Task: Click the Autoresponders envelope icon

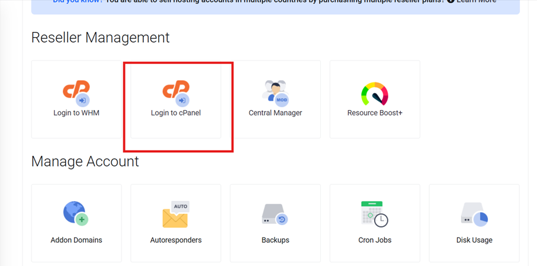Action: pyautogui.click(x=176, y=214)
